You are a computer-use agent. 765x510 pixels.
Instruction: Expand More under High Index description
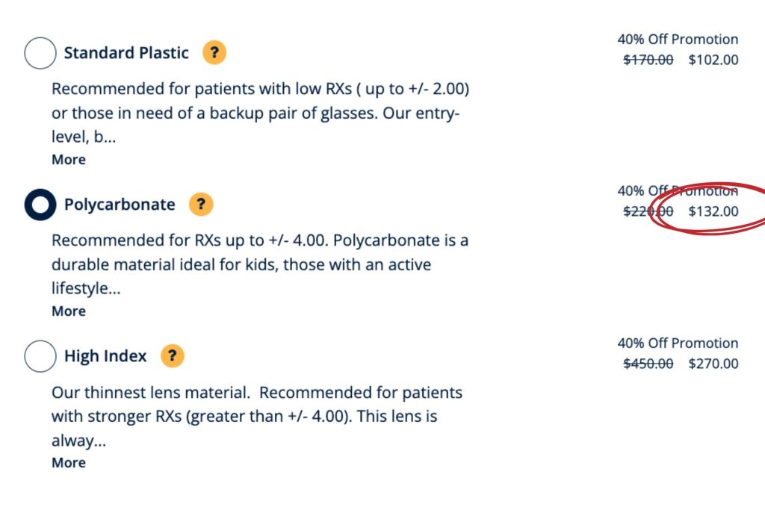pyautogui.click(x=68, y=462)
